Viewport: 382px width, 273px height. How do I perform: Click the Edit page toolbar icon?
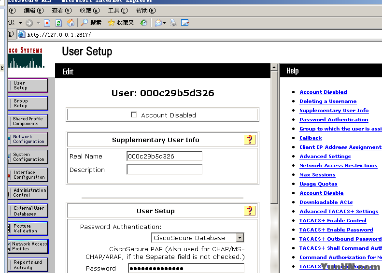pos(184,23)
